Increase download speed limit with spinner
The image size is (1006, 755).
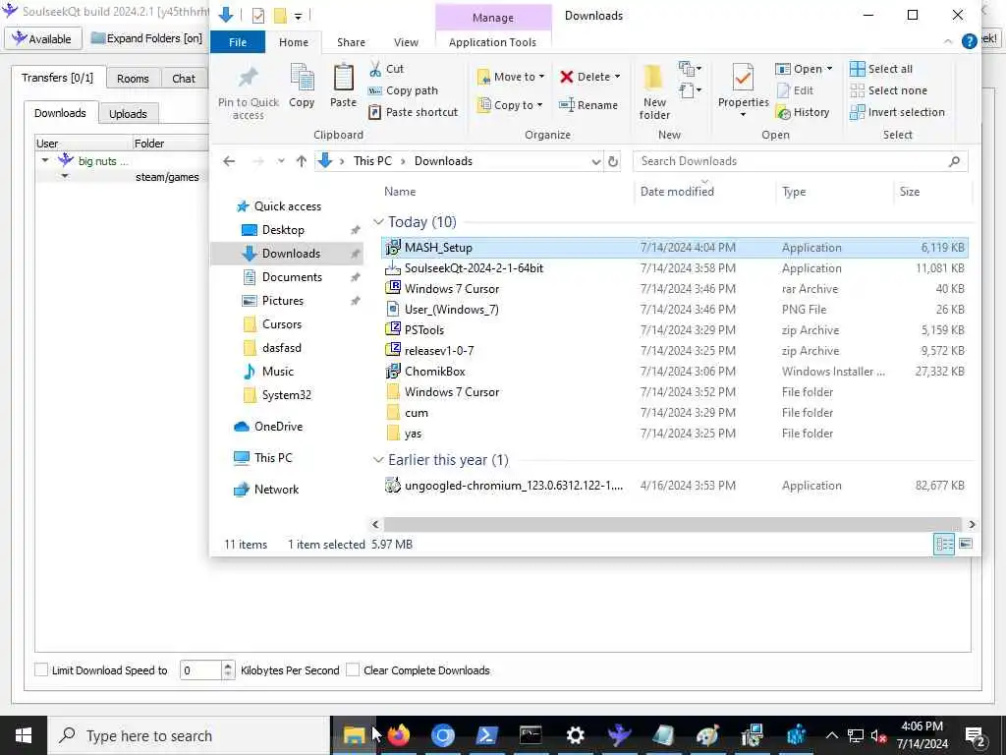point(228,666)
